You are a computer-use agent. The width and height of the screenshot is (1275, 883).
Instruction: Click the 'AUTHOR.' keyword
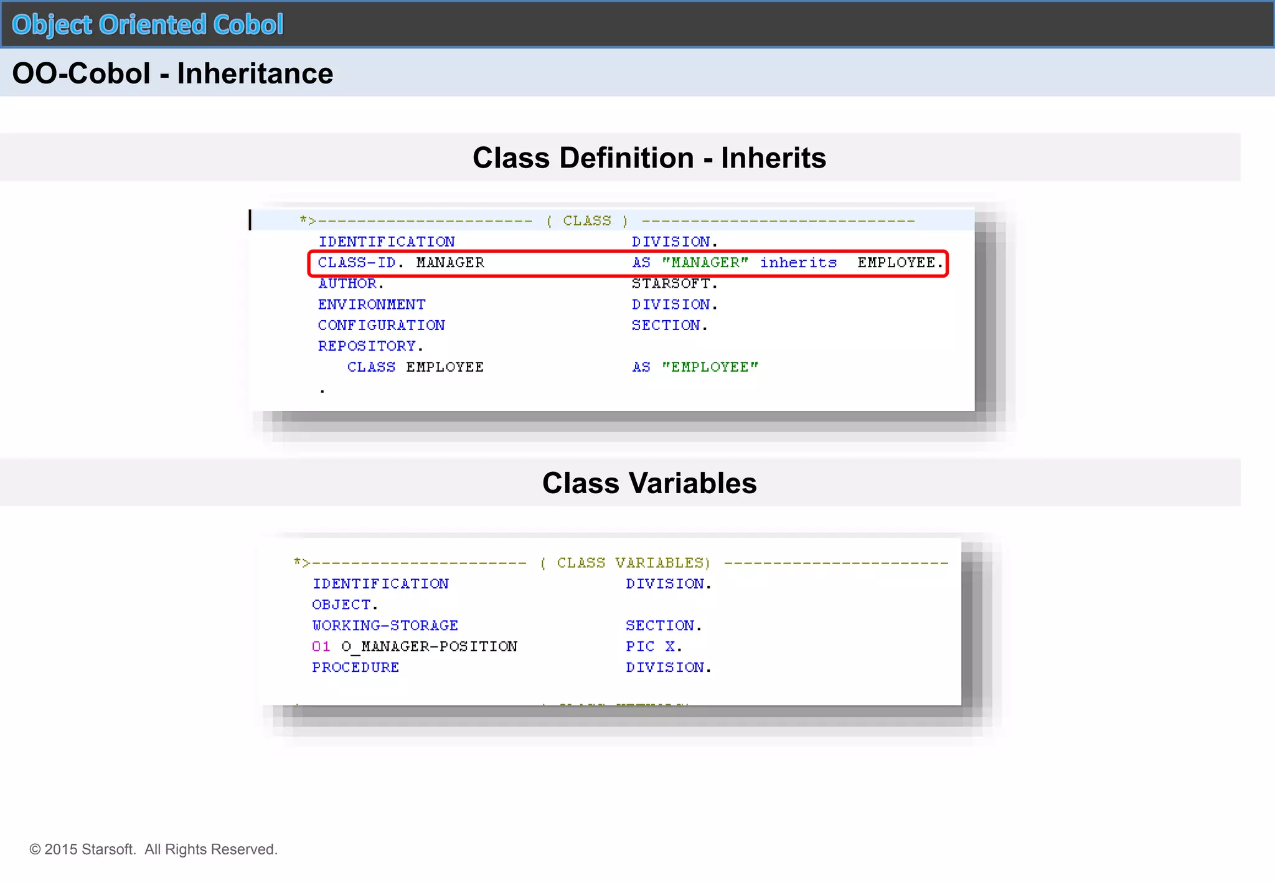click(x=351, y=284)
